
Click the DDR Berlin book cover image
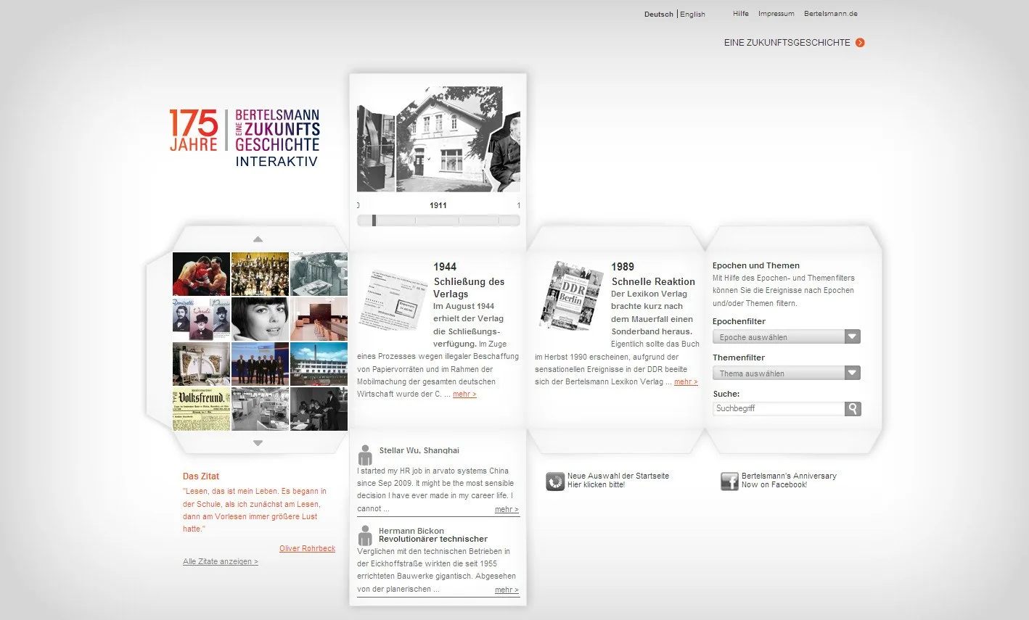(x=573, y=295)
